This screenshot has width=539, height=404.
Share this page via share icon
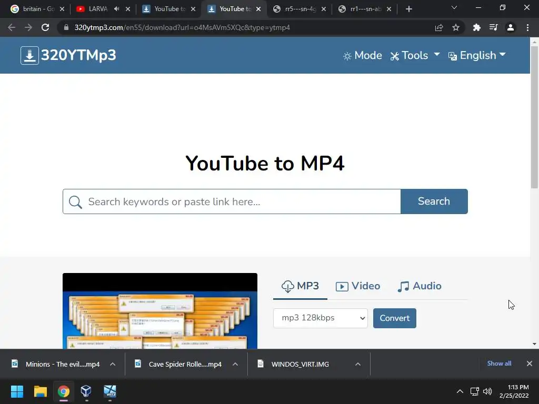coord(439,27)
